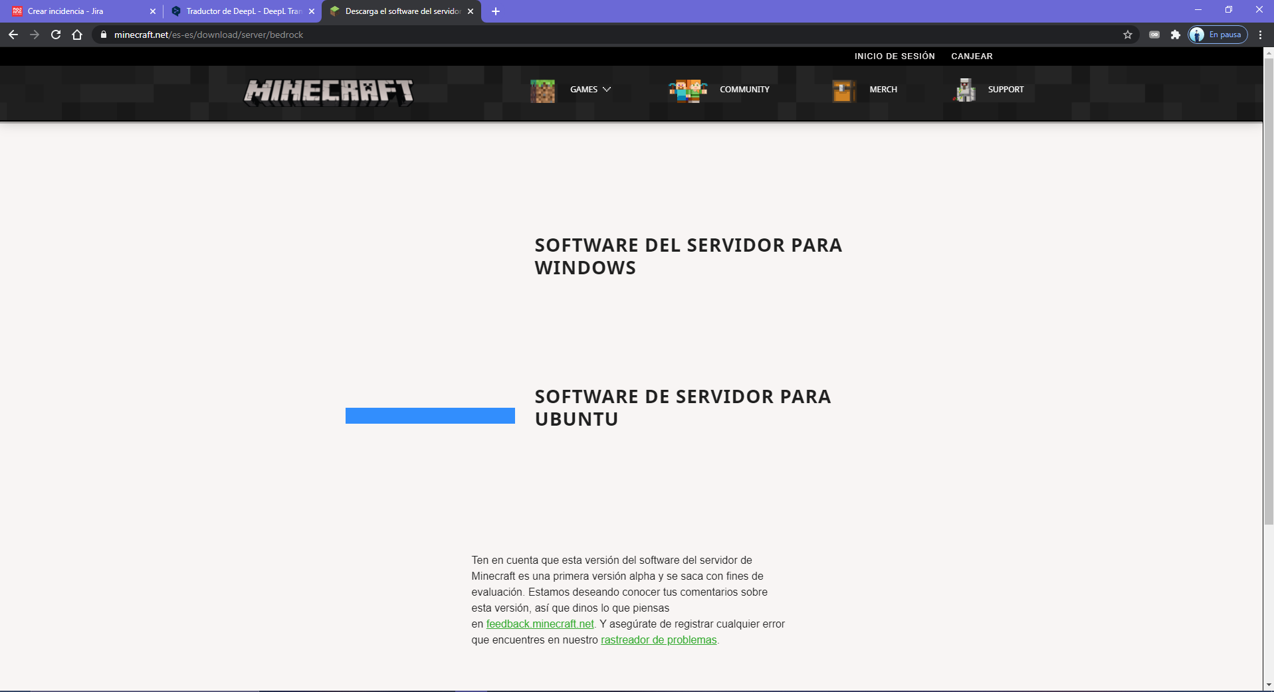Open the 'En pausa' profile menu
This screenshot has width=1274, height=692.
click(1218, 35)
